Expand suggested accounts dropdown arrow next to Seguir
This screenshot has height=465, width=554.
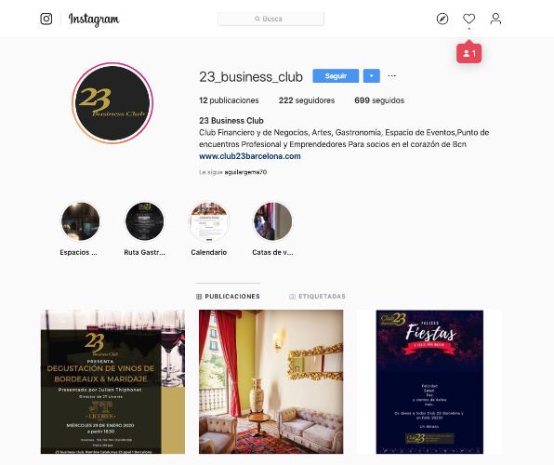[x=371, y=76]
